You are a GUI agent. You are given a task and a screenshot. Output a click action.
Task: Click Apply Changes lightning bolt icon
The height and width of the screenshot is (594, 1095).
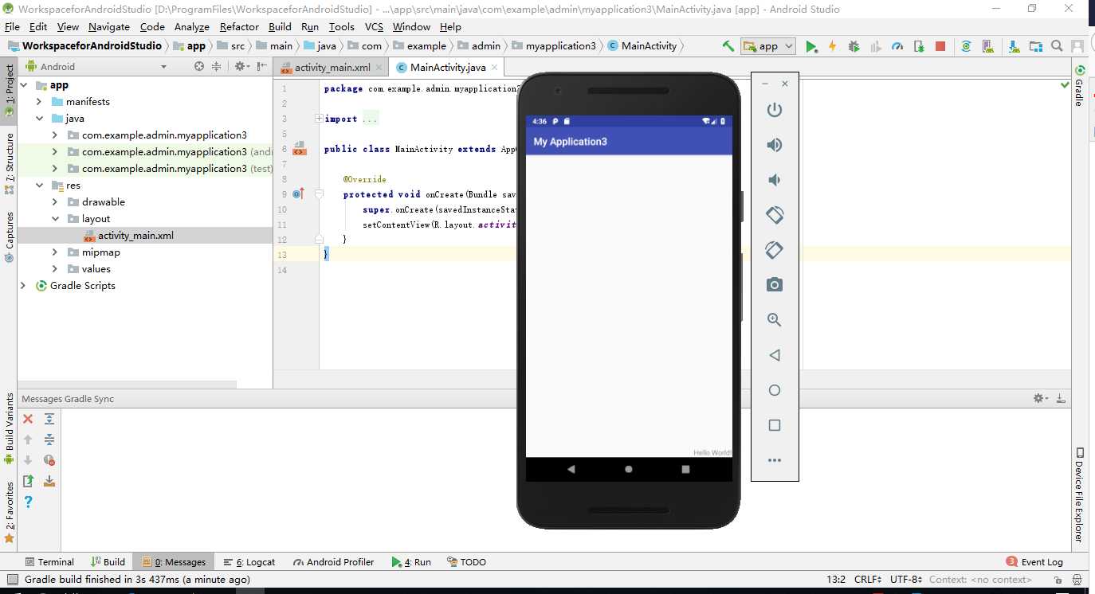(x=833, y=46)
